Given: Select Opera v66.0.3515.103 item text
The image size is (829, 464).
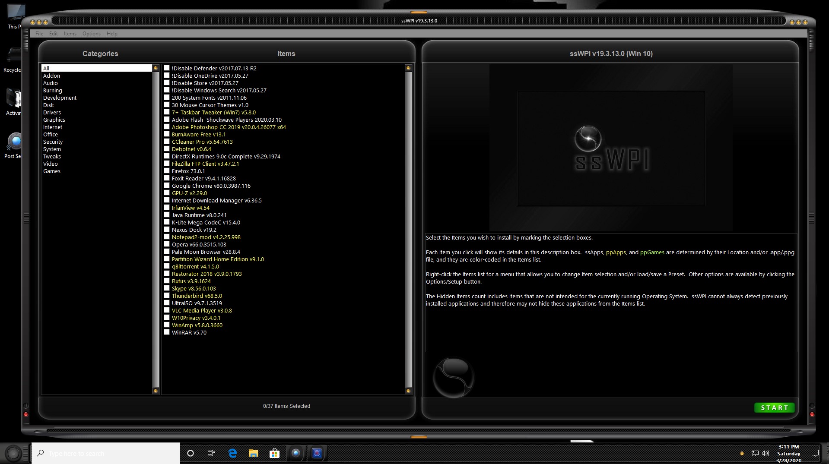Looking at the screenshot, I should pos(199,244).
